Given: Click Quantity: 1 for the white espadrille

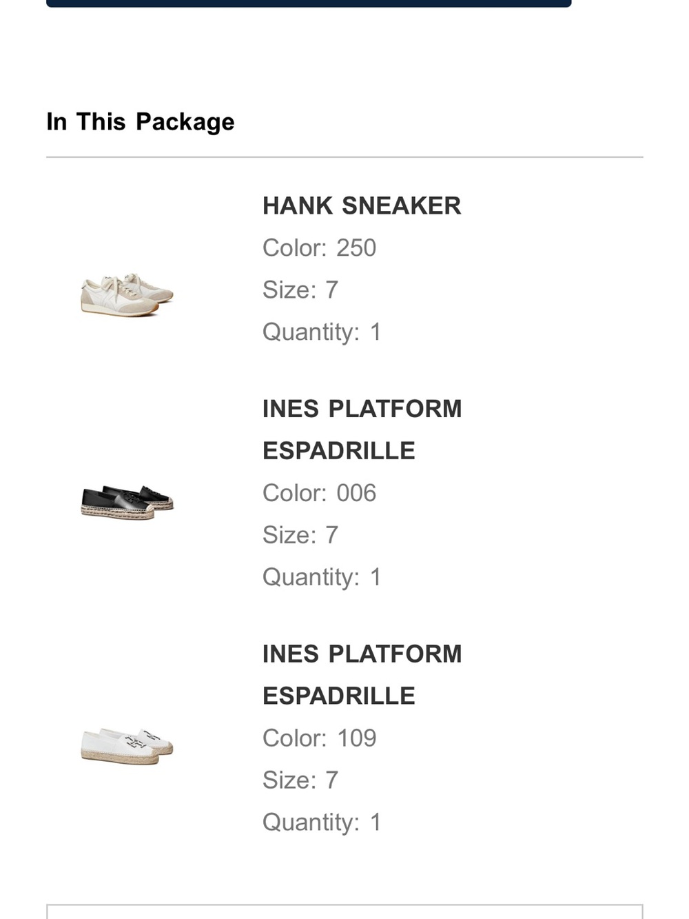Looking at the screenshot, I should pos(322,822).
